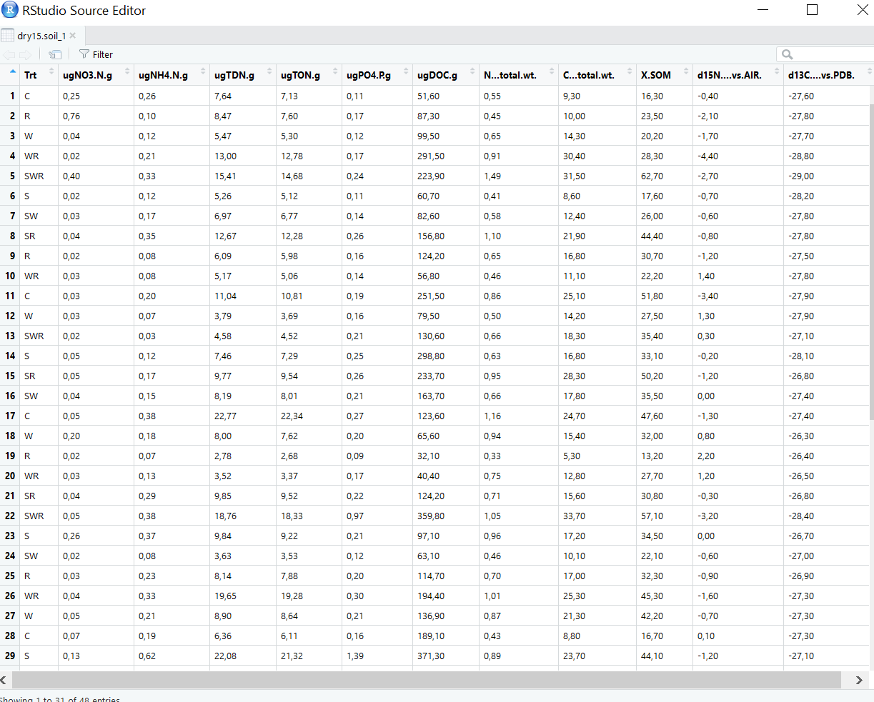Image resolution: width=874 pixels, height=702 pixels.
Task: Sort by the C...total.wt. column
Action: pyautogui.click(x=597, y=75)
